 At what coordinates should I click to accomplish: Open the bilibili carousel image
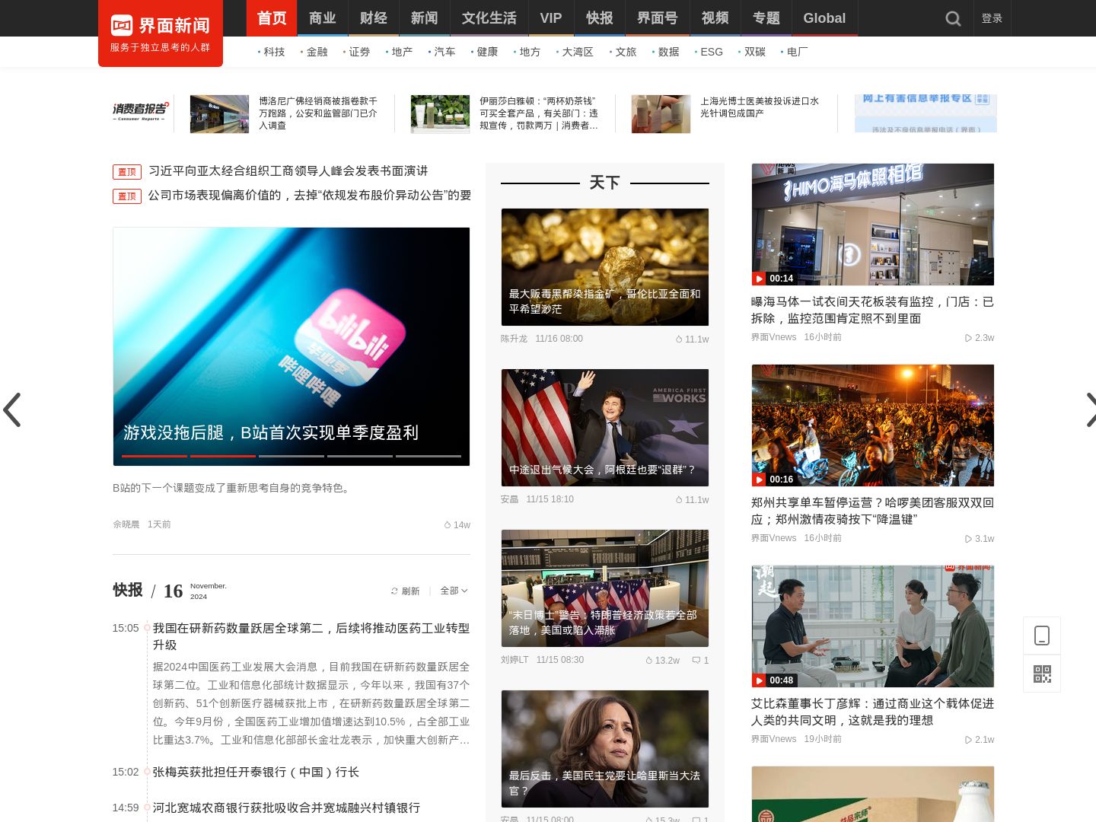[292, 346]
